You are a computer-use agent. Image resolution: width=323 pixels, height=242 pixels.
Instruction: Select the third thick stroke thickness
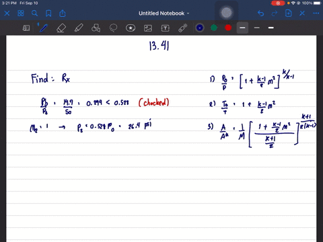click(271, 28)
